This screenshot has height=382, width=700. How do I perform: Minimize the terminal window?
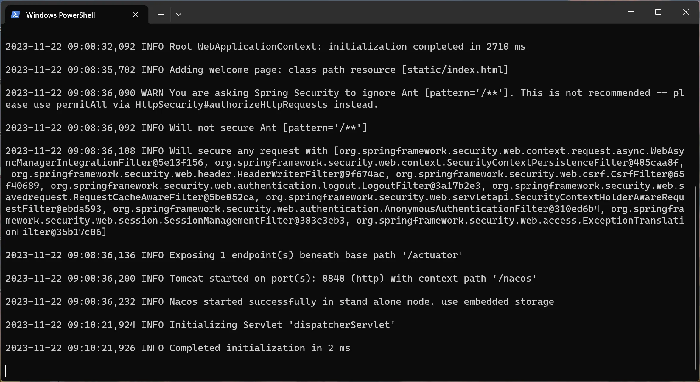[x=631, y=12]
